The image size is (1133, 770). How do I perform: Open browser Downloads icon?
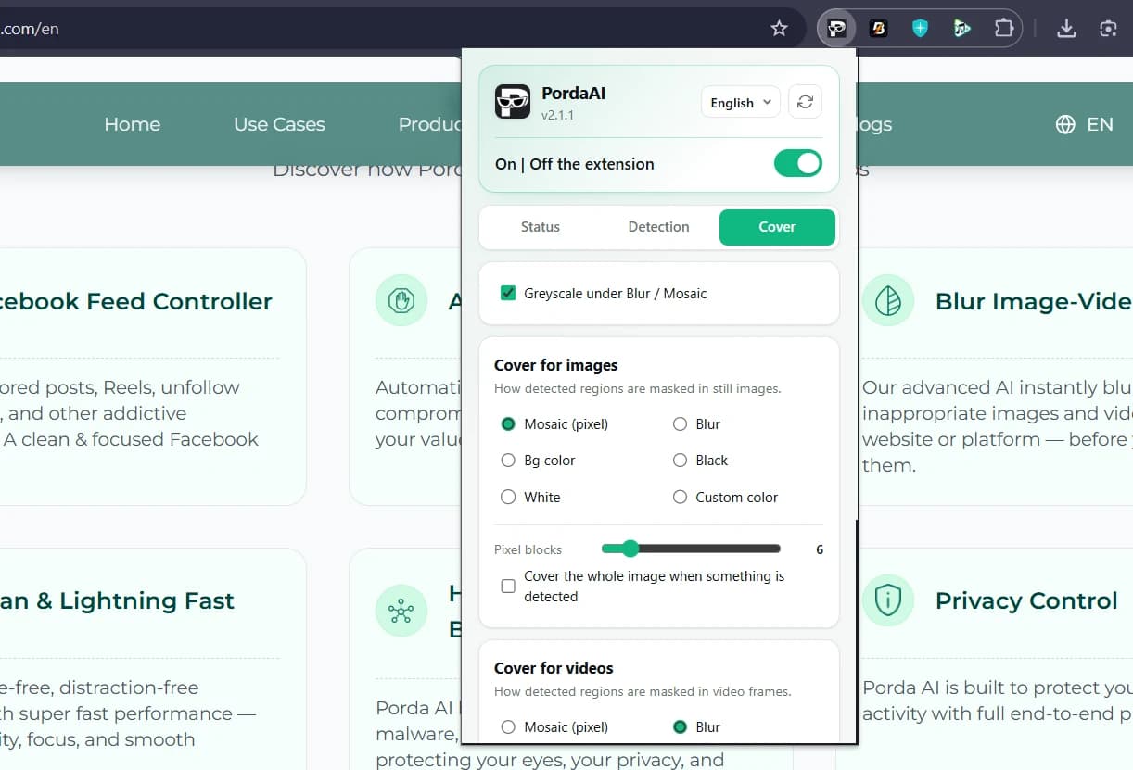coord(1066,29)
